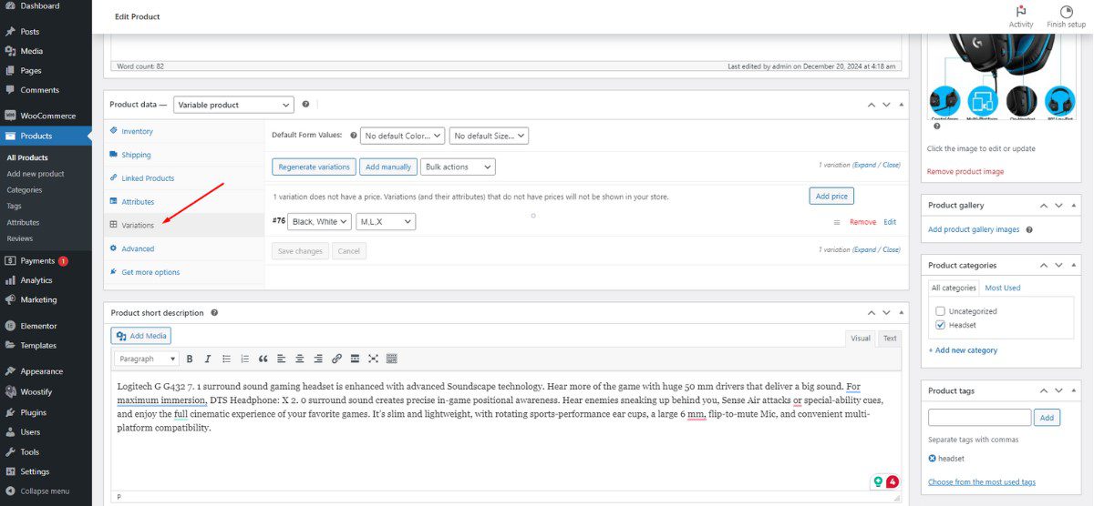Click the Remove product image link

click(x=965, y=171)
